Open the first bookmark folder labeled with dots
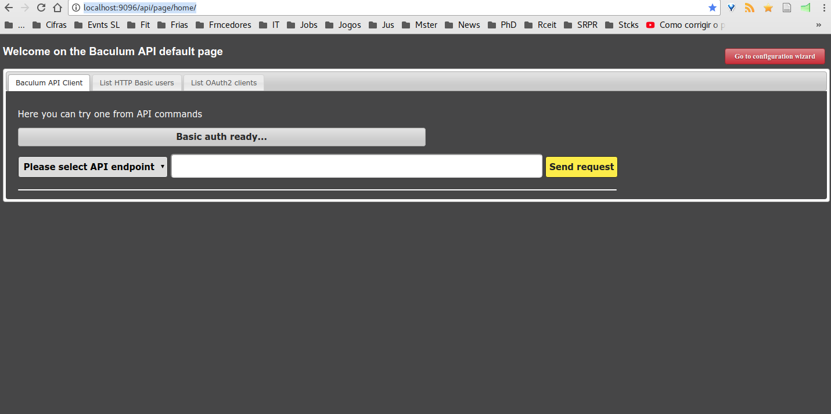 point(15,25)
